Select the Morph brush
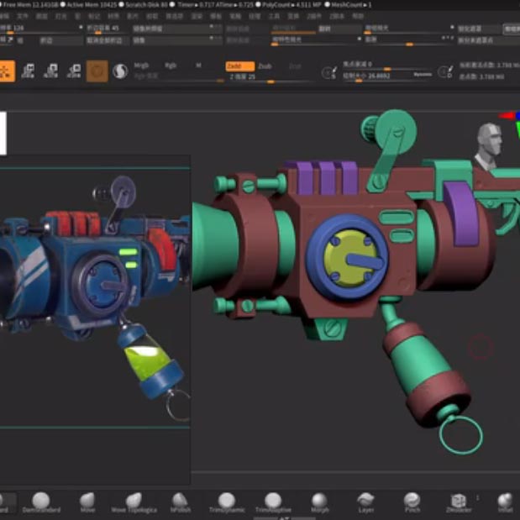 [319, 502]
